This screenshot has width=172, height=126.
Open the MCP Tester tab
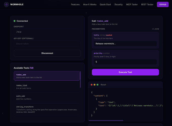point(132,5)
